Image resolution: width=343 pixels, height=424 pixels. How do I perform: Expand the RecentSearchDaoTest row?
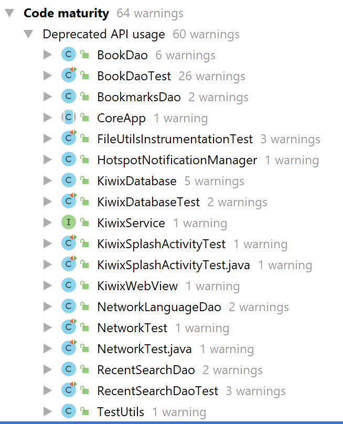click(x=48, y=390)
